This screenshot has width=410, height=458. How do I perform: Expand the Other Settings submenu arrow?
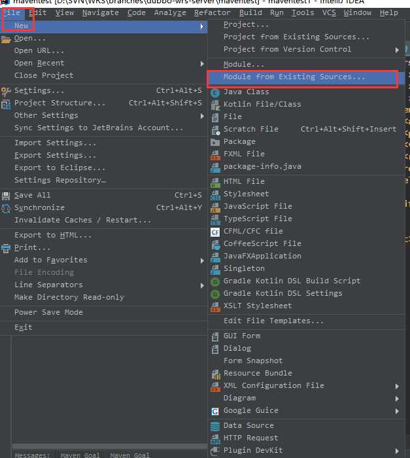click(202, 116)
